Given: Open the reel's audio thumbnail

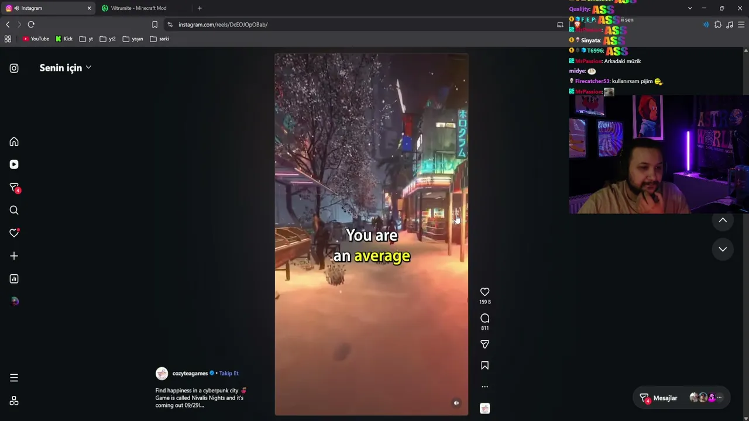Looking at the screenshot, I should (x=485, y=409).
